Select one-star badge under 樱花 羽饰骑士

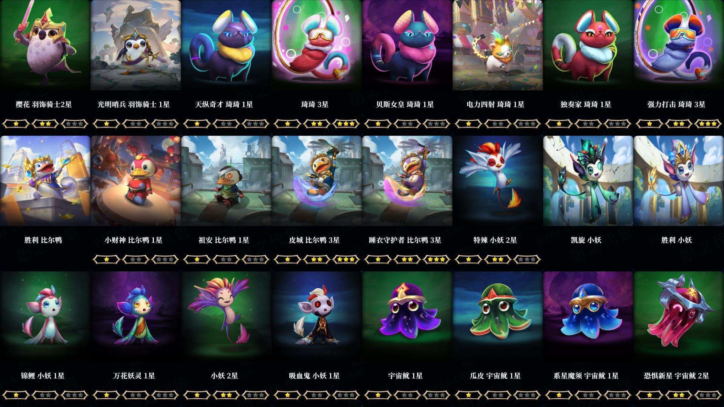point(16,124)
